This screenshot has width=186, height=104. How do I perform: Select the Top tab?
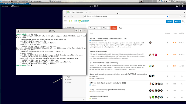(120, 28)
